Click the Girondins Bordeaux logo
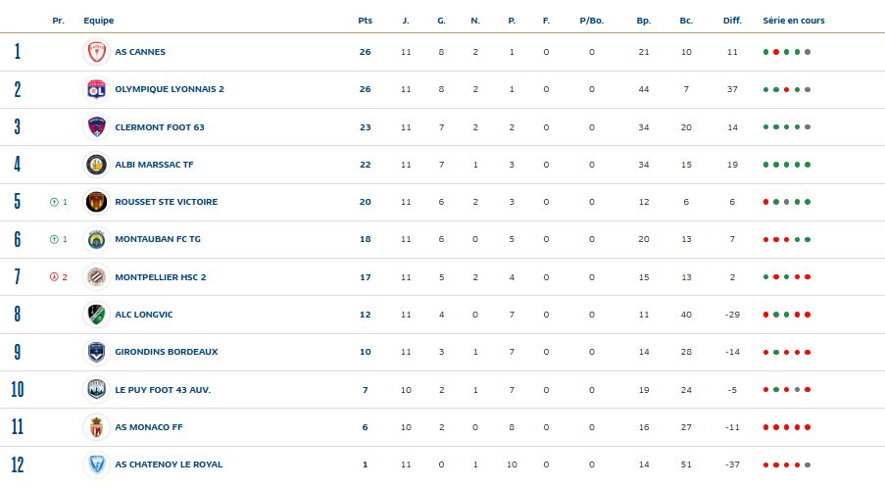This screenshot has width=885, height=488. click(x=96, y=352)
